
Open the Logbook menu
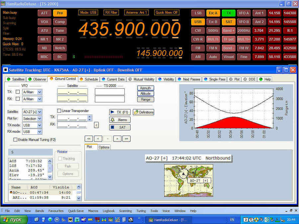pyautogui.click(x=109, y=211)
